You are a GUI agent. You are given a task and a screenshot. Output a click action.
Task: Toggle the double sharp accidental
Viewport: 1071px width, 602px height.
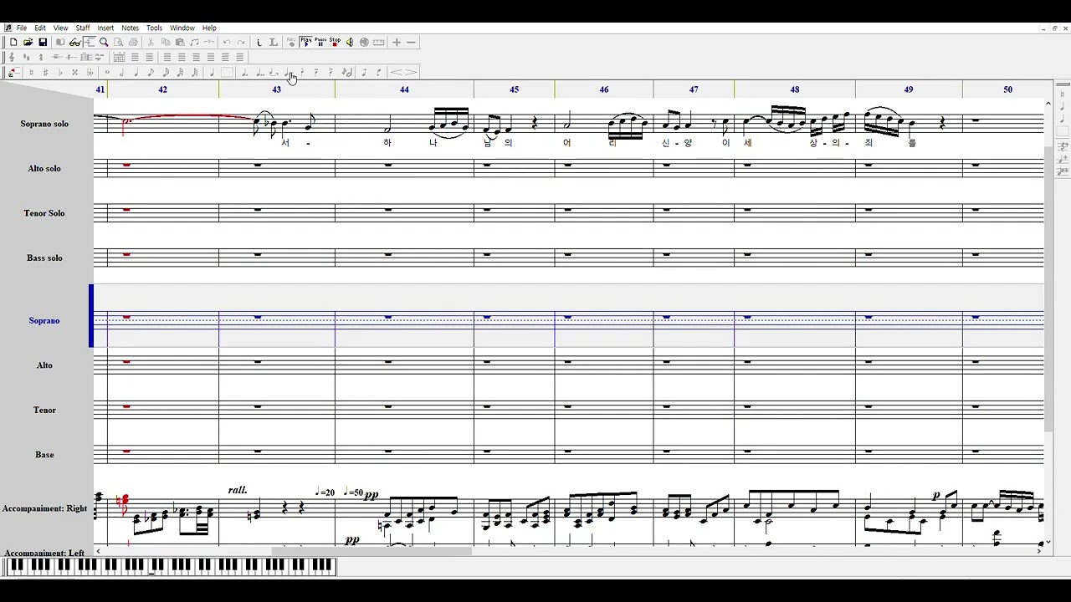tap(74, 72)
